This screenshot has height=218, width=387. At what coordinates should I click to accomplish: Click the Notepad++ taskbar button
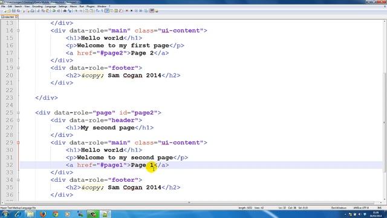pos(105,214)
